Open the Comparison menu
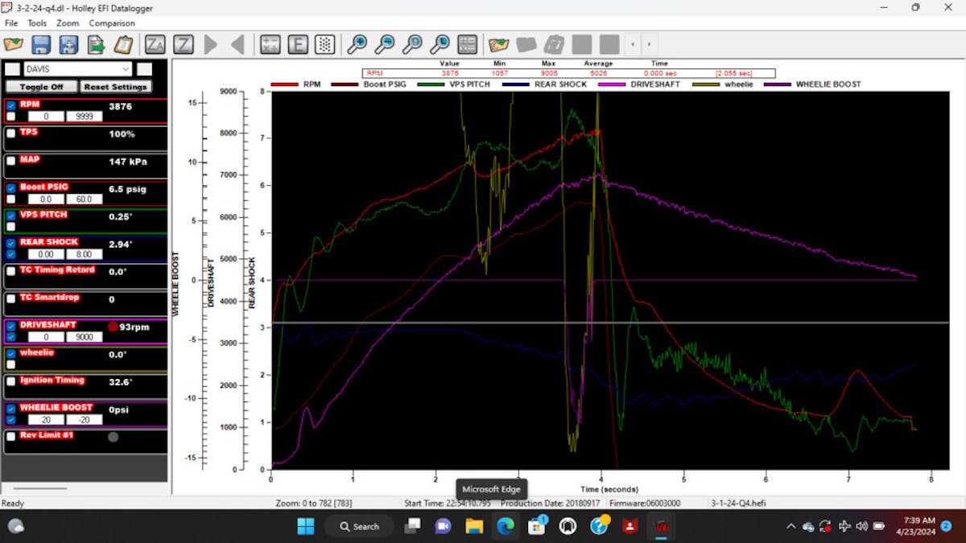Image resolution: width=966 pixels, height=543 pixels. [111, 23]
